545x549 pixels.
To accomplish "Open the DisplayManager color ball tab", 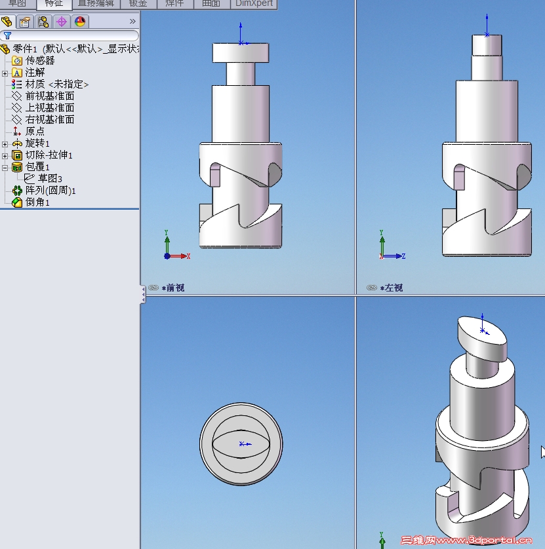I will pyautogui.click(x=80, y=22).
